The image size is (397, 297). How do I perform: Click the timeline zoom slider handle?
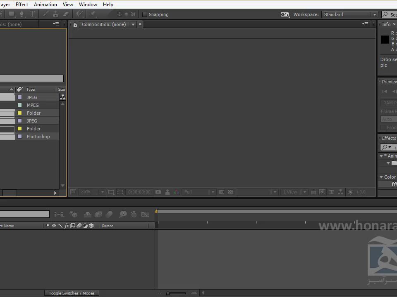coord(168,293)
